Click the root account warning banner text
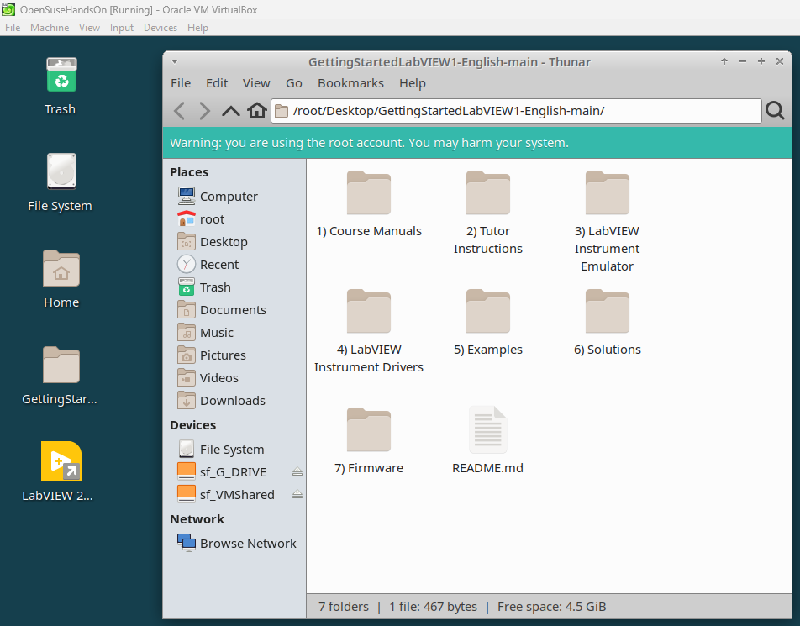Viewport: 800px width, 626px height. pos(369,143)
